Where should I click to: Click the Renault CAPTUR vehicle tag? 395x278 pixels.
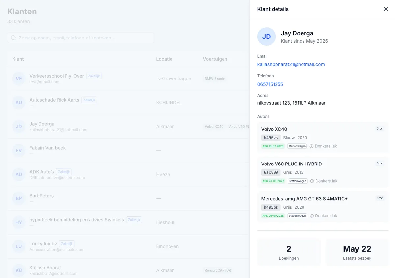point(218,270)
